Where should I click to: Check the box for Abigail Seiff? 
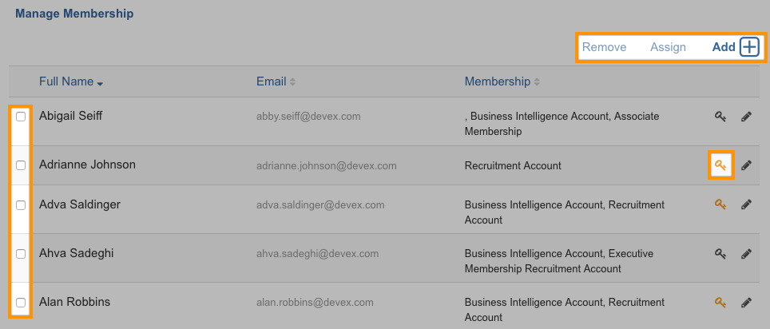[x=21, y=117]
